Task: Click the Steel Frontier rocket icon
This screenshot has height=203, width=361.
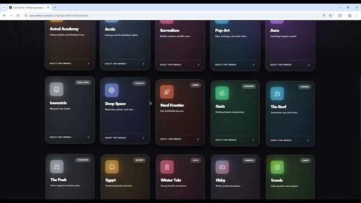Action: (x=167, y=92)
